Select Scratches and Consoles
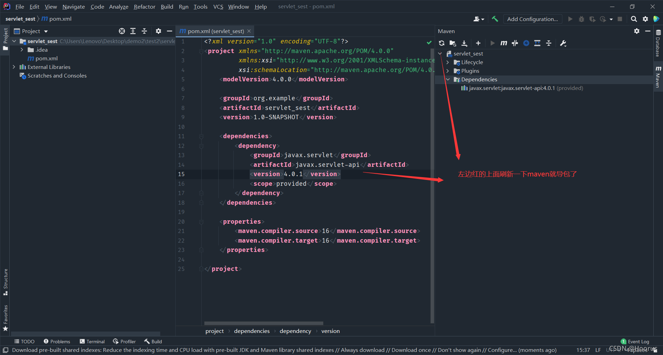Viewport: 663px width, 355px height. 54,75
